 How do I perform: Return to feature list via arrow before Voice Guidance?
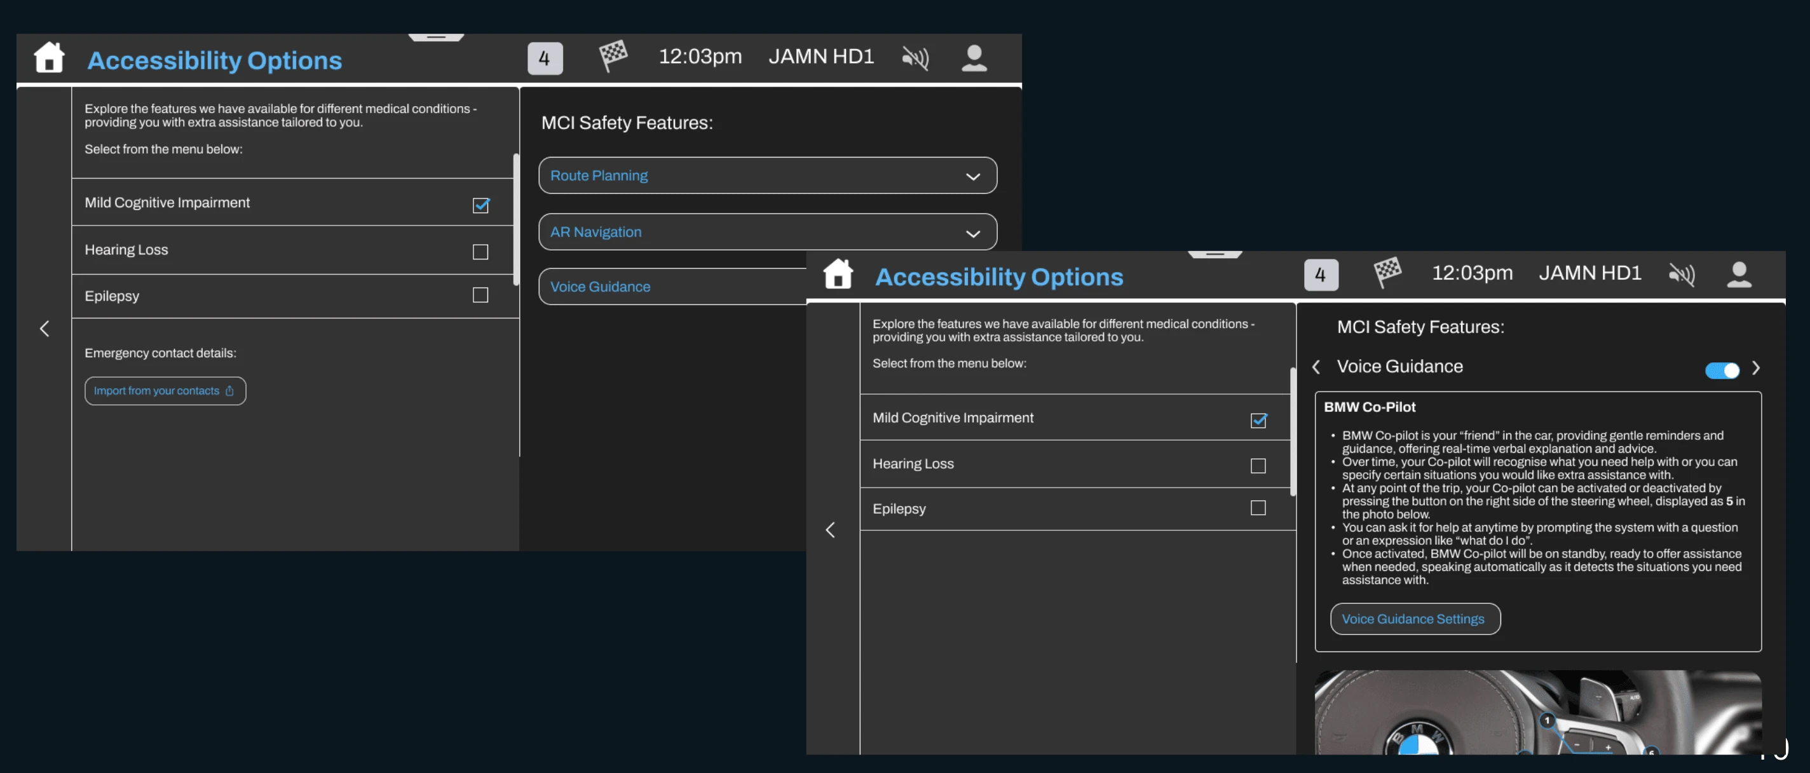click(x=1316, y=367)
